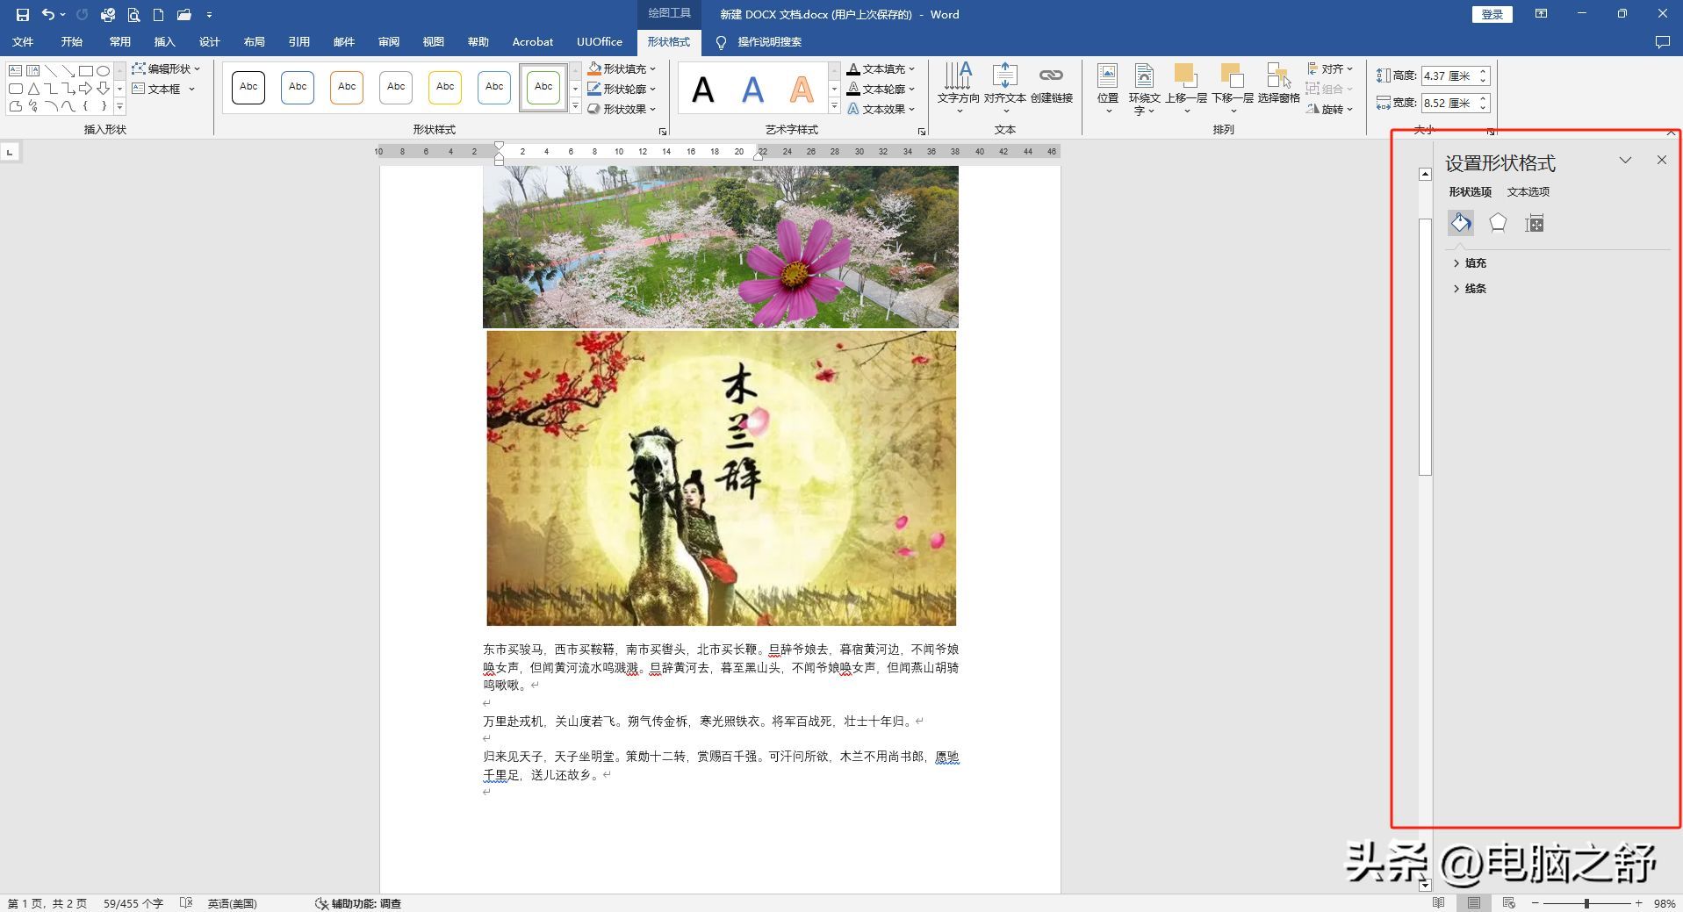This screenshot has width=1683, height=912.
Task: Open Shape Styles dialog launcher
Action: tap(663, 132)
